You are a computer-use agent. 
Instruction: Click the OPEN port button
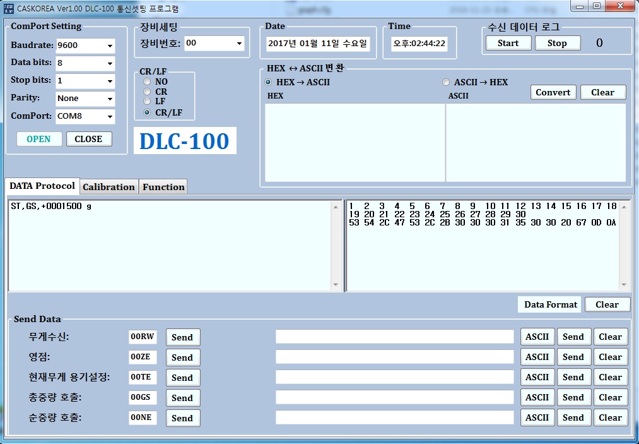39,139
